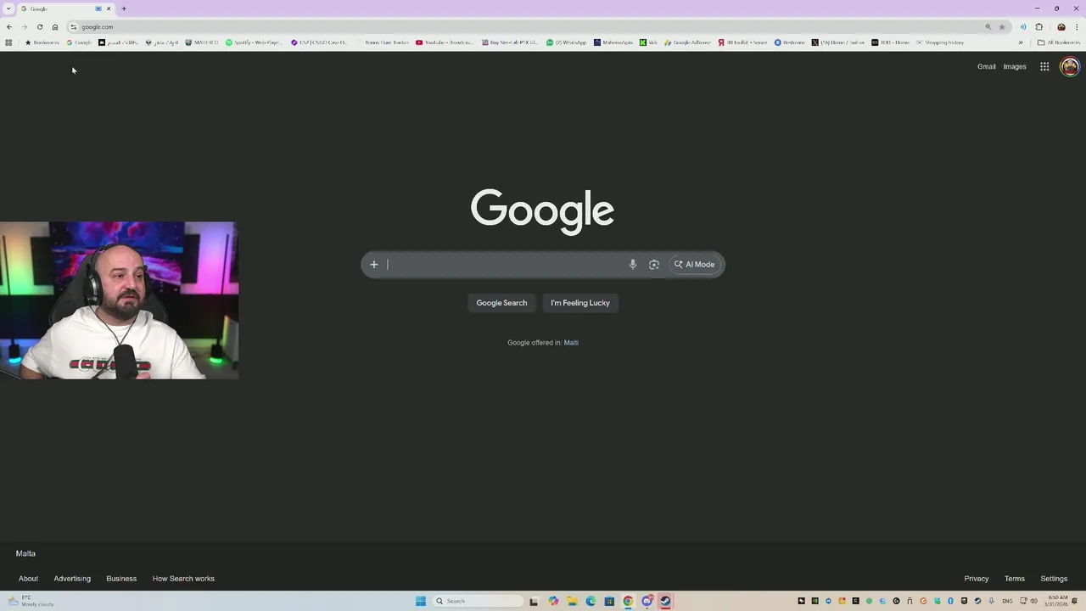The height and width of the screenshot is (611, 1086).
Task: Open the Extensions puzzle icon
Action: (x=1038, y=26)
